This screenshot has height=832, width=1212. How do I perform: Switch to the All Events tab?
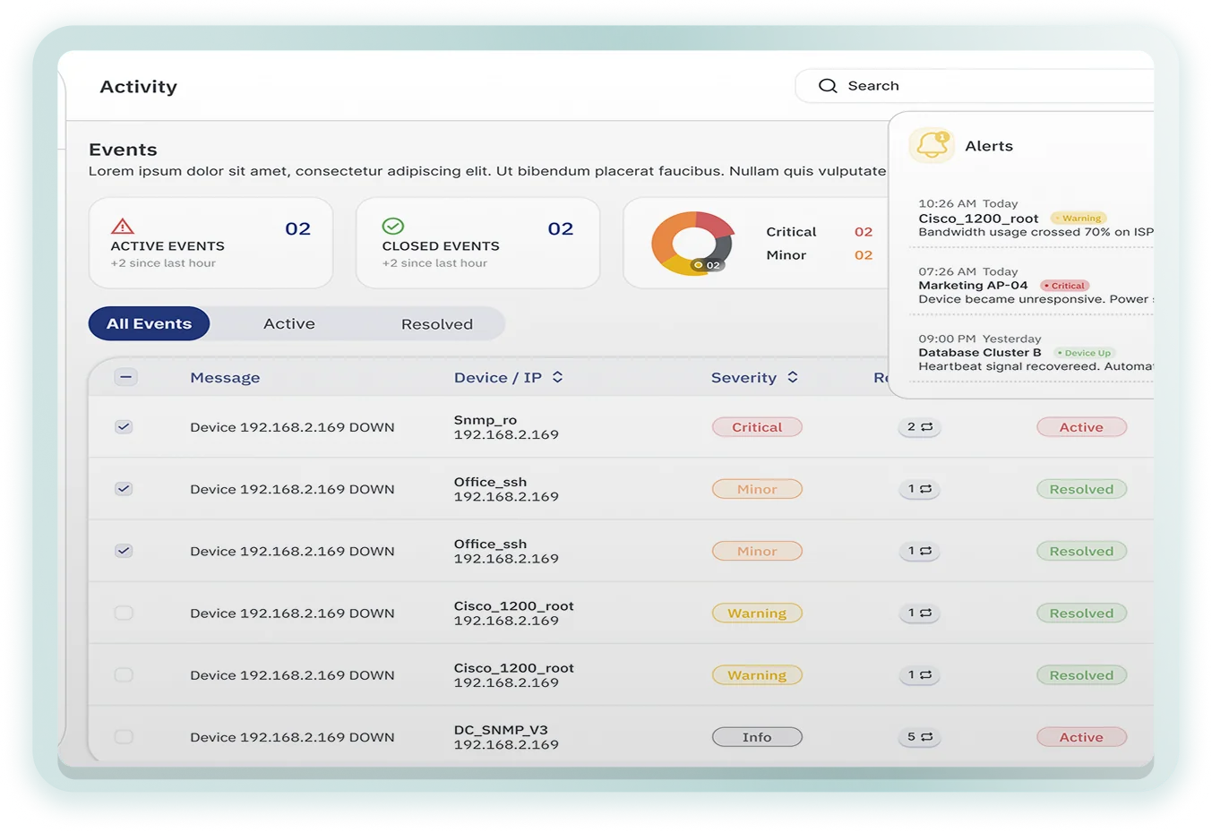point(149,324)
